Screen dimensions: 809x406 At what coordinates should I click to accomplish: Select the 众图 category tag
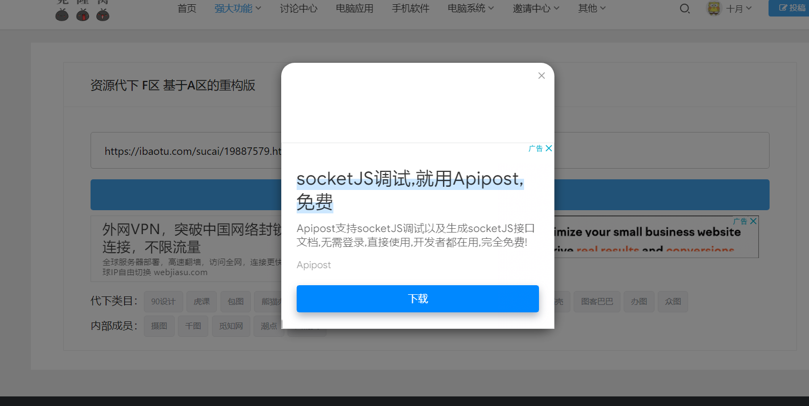tap(673, 302)
